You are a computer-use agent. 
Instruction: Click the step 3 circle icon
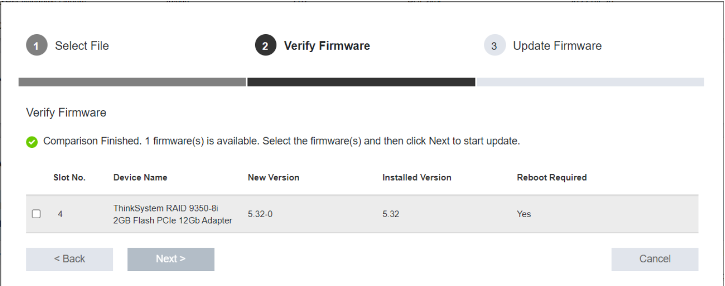(x=494, y=46)
